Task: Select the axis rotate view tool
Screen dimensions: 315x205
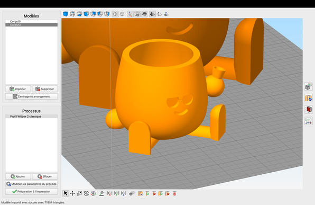Action: (93, 193)
